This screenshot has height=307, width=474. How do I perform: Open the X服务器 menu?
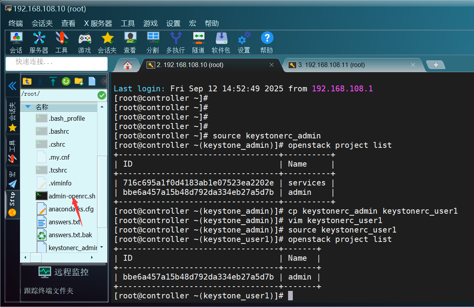tap(98, 24)
